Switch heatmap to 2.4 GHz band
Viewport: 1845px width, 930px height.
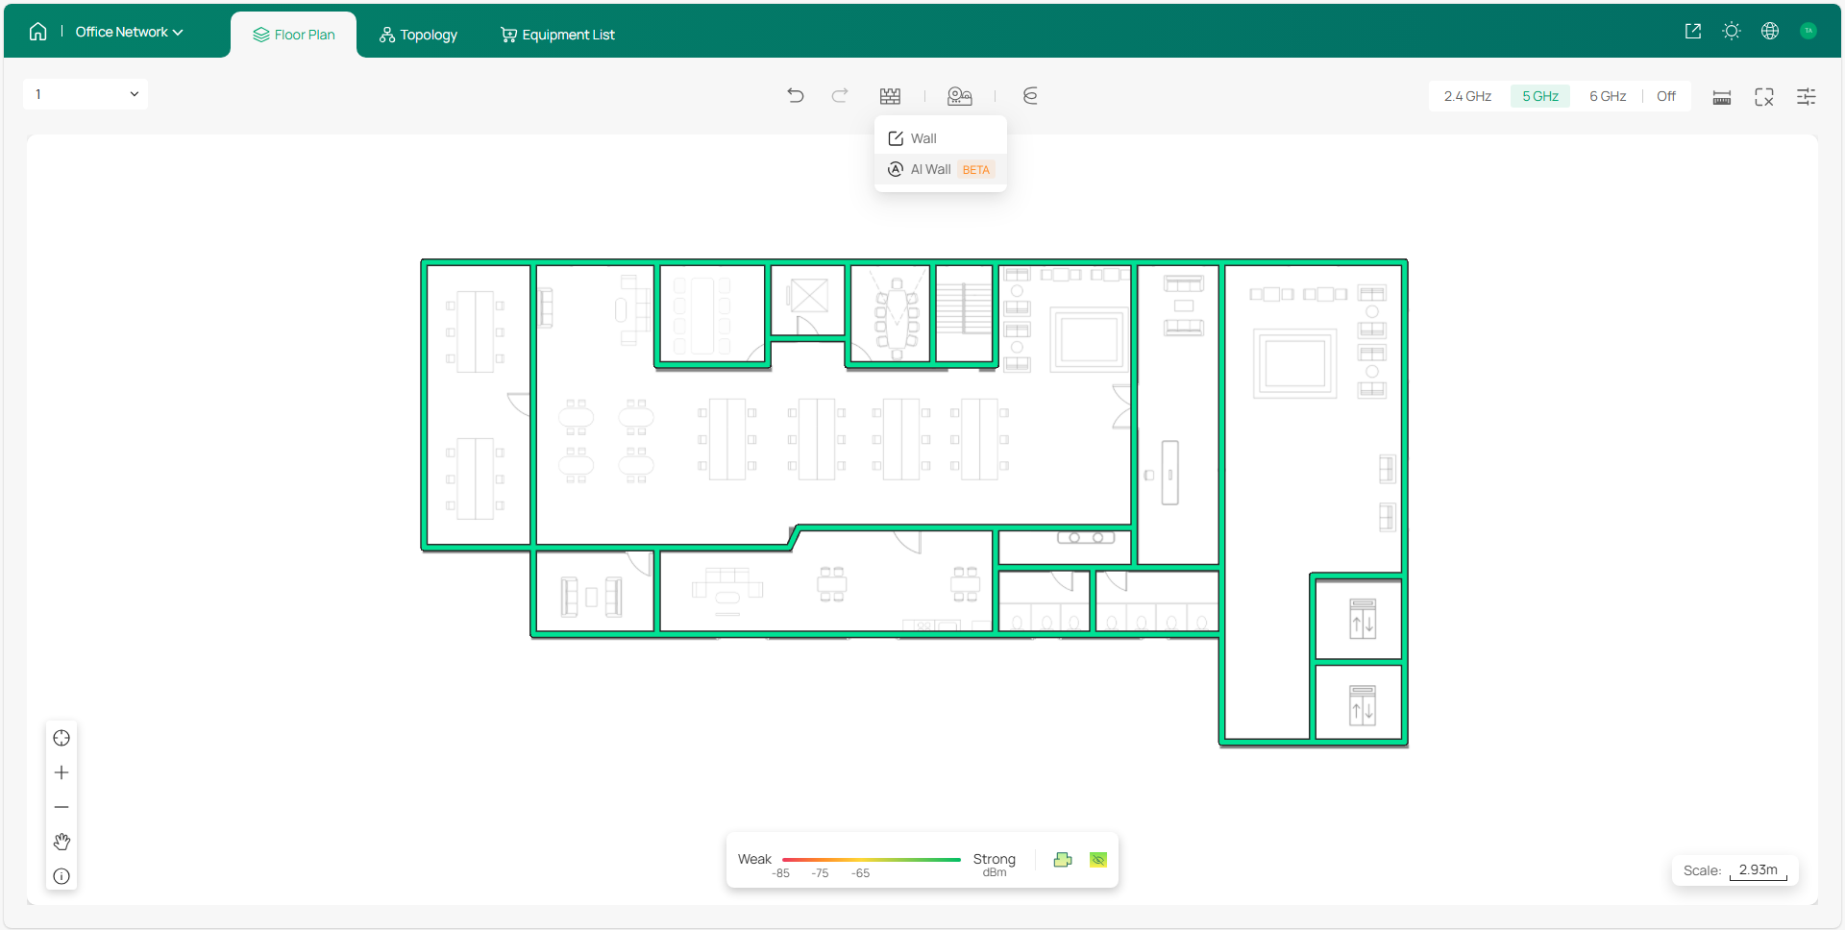pos(1467,96)
